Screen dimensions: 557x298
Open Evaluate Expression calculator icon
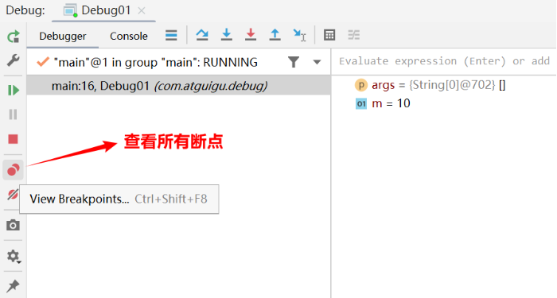click(x=329, y=35)
